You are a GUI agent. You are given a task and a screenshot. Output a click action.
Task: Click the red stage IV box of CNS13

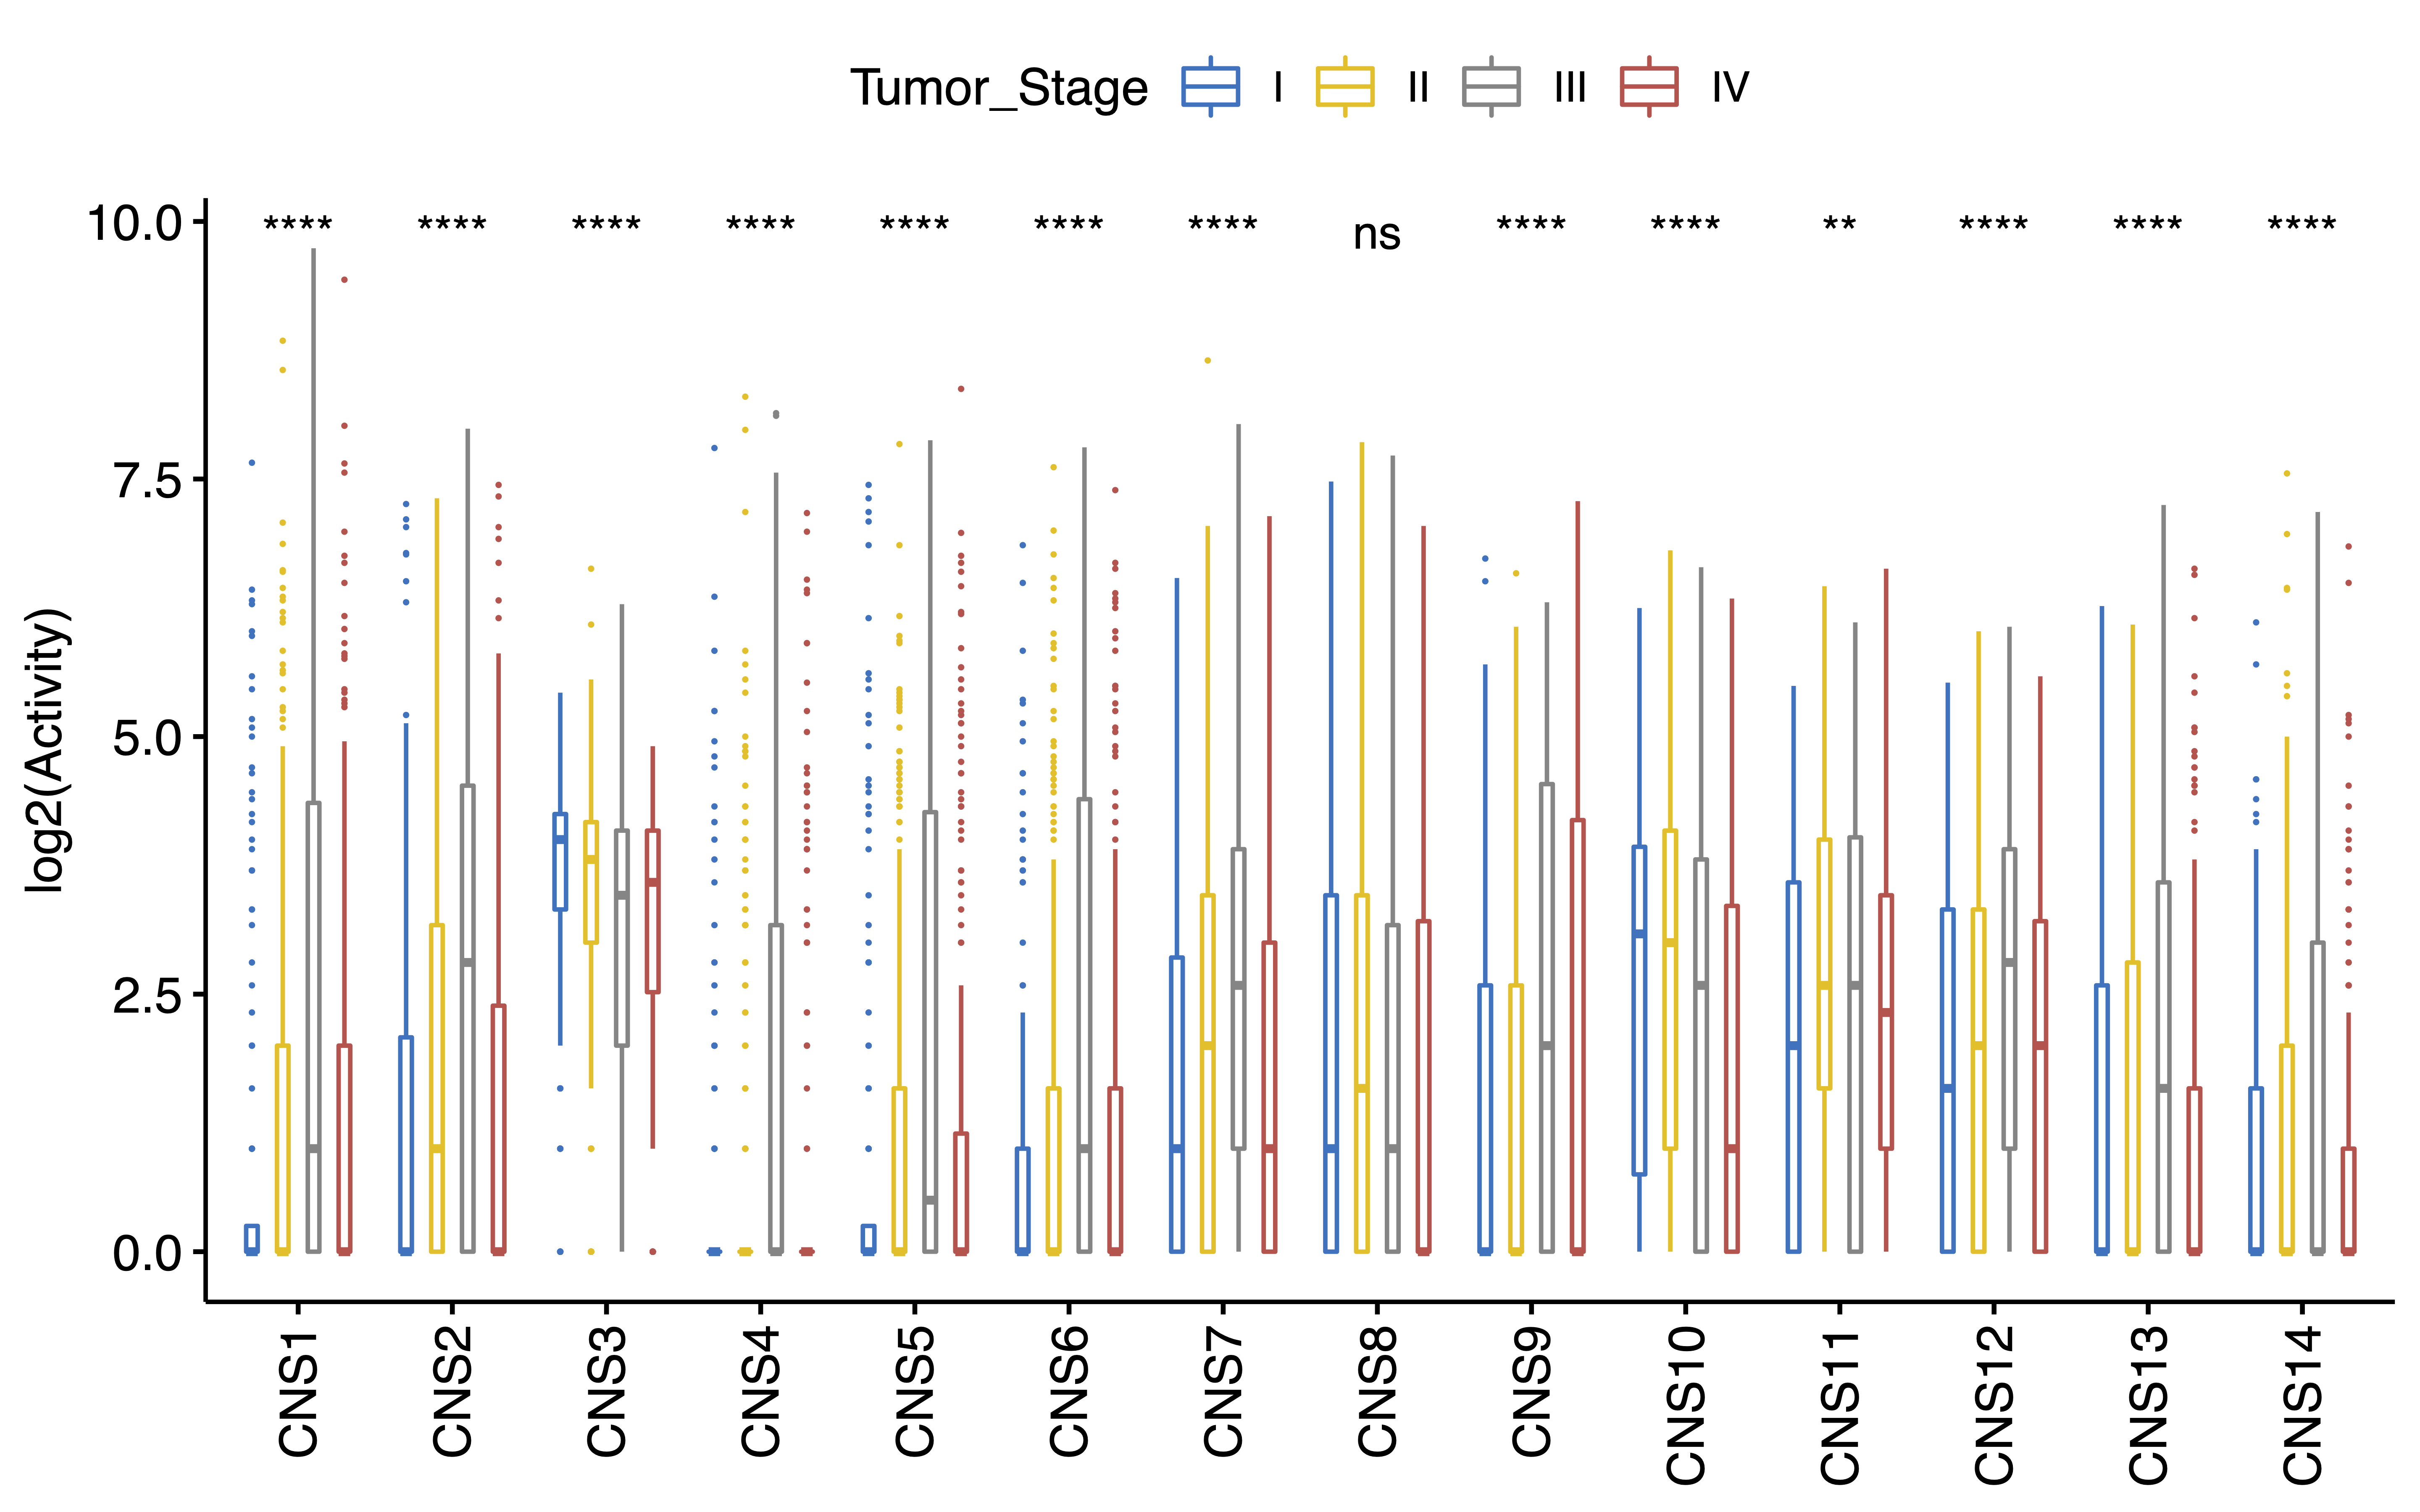2194,1170
